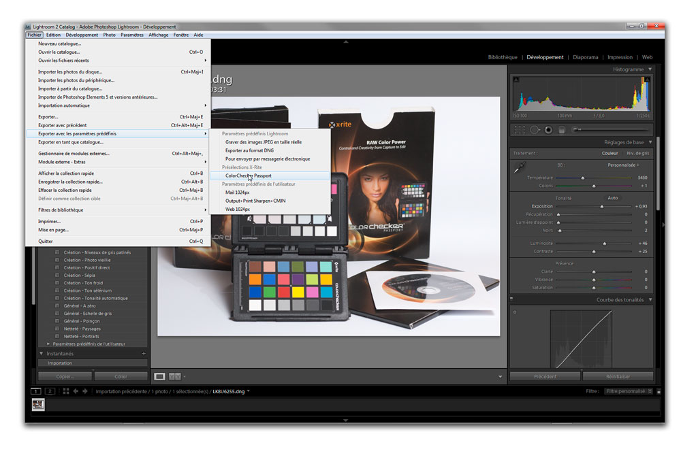Image resolution: width=681 pixels, height=451 pixels.
Task: Click the Réinitialiser button
Action: pyautogui.click(x=618, y=376)
